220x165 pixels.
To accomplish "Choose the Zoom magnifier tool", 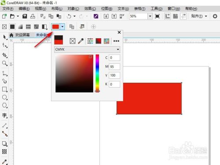I will 4,63.
